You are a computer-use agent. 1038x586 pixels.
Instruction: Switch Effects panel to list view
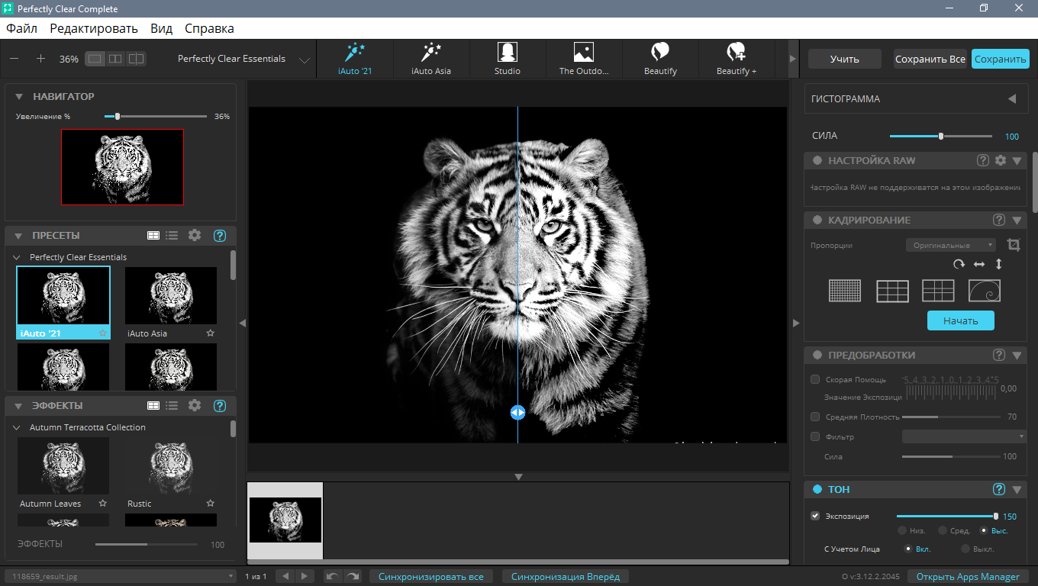point(172,406)
